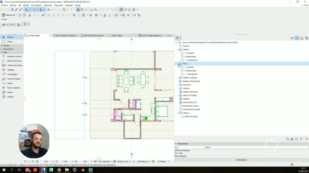The width and height of the screenshot is (309, 173).
Task: Click the Undo arrow icon
Action: [3, 10]
